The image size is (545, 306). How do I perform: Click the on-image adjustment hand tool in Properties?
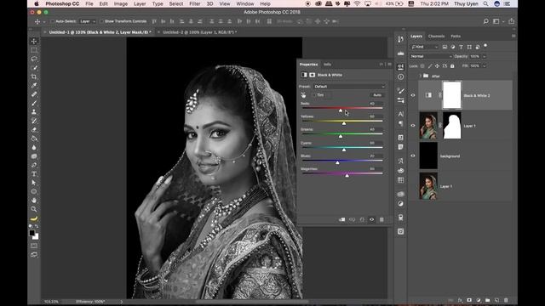point(303,95)
